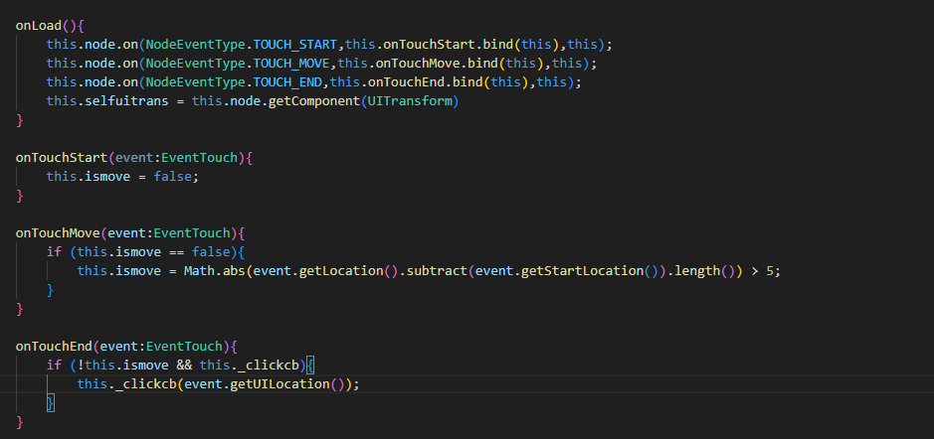Click the highlighted closing brace in onTouchEnd
The image size is (934, 439).
tap(51, 403)
